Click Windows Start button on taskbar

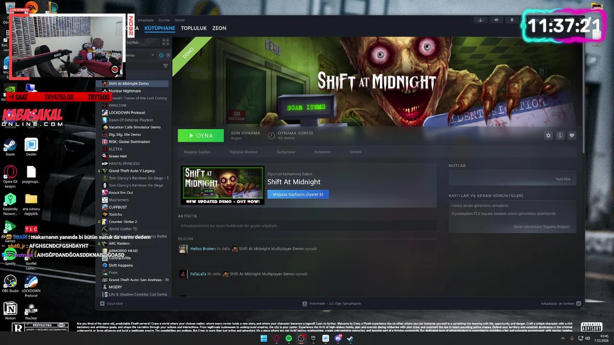(263, 338)
